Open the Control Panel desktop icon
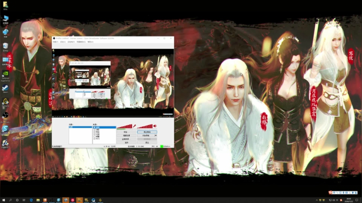 [x=6, y=61]
